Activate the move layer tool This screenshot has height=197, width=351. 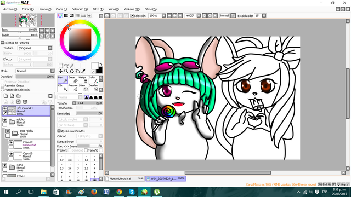click(60, 71)
